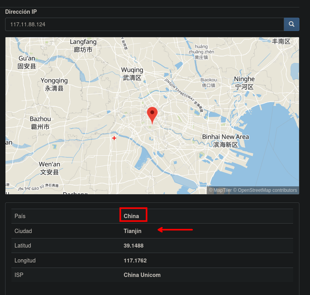Click the China value in País row
The width and height of the screenshot is (310, 295).
131,216
